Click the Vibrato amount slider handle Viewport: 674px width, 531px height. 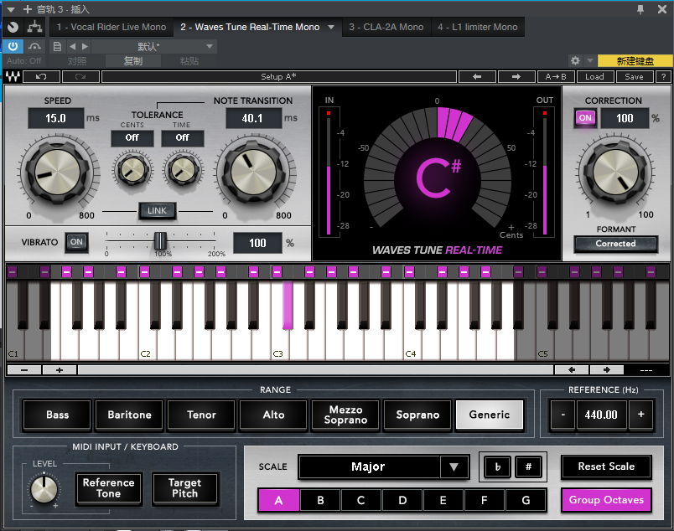pyautogui.click(x=160, y=241)
